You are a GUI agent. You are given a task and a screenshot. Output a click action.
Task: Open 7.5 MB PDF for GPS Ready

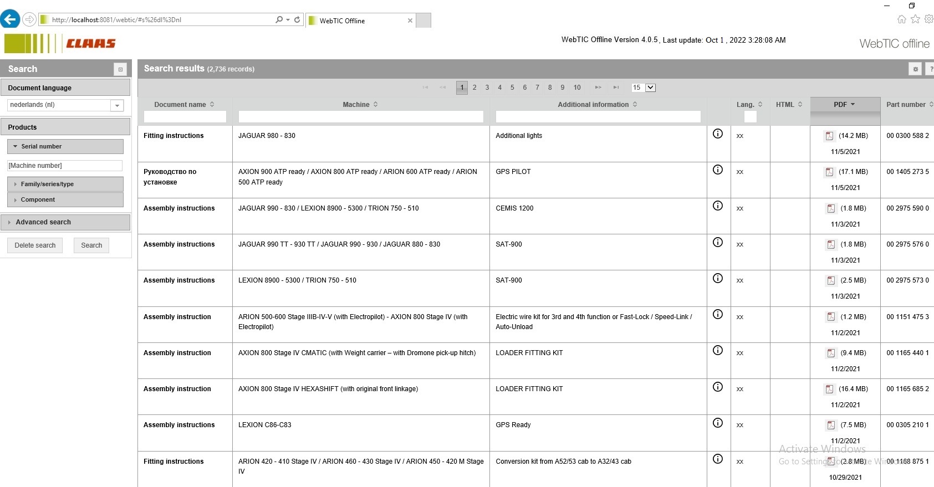[831, 425]
